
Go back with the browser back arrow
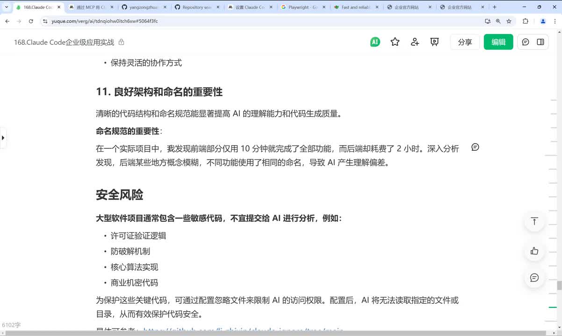point(7,21)
